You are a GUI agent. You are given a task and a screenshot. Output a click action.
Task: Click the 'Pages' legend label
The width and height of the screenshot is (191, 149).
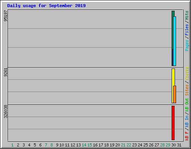(x=187, y=45)
